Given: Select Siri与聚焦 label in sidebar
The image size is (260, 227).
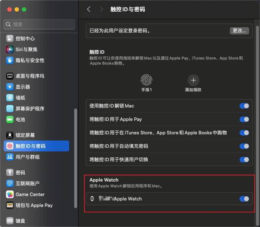Looking at the screenshot, I should tap(26, 49).
